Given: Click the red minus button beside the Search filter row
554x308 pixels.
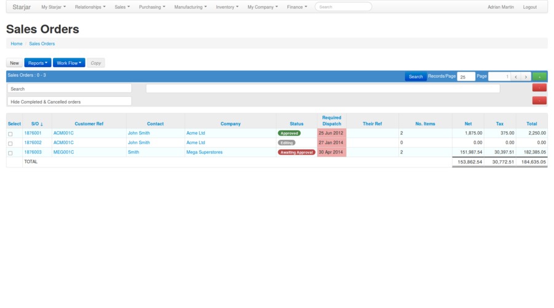Looking at the screenshot, I should pos(539,88).
